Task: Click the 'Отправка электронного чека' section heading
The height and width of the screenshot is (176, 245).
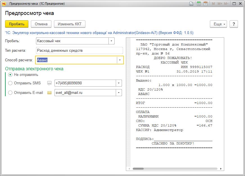Action: [x=34, y=69]
